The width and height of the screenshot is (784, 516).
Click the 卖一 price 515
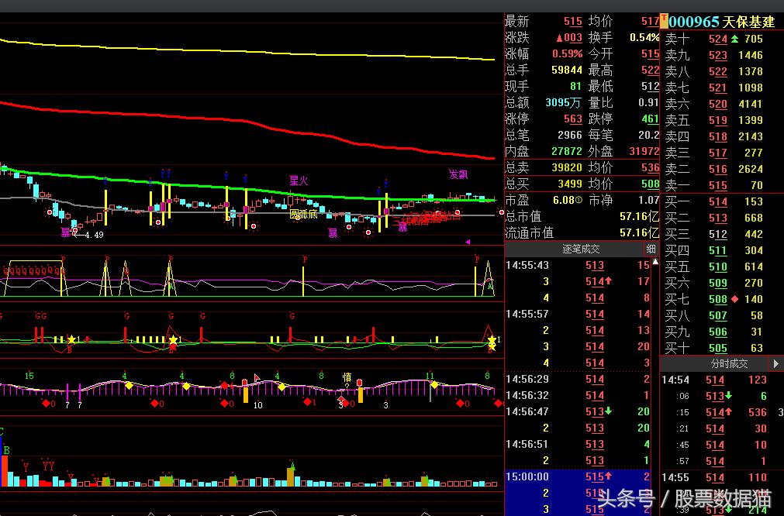pos(717,185)
